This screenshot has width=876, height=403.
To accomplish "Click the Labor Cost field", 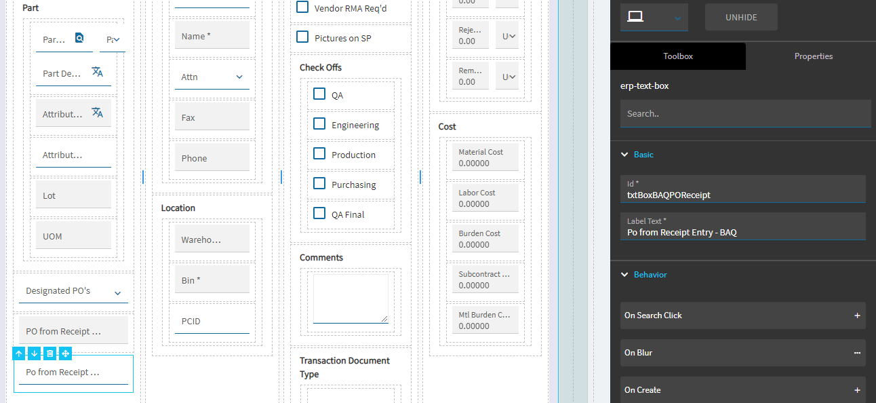I will point(485,198).
